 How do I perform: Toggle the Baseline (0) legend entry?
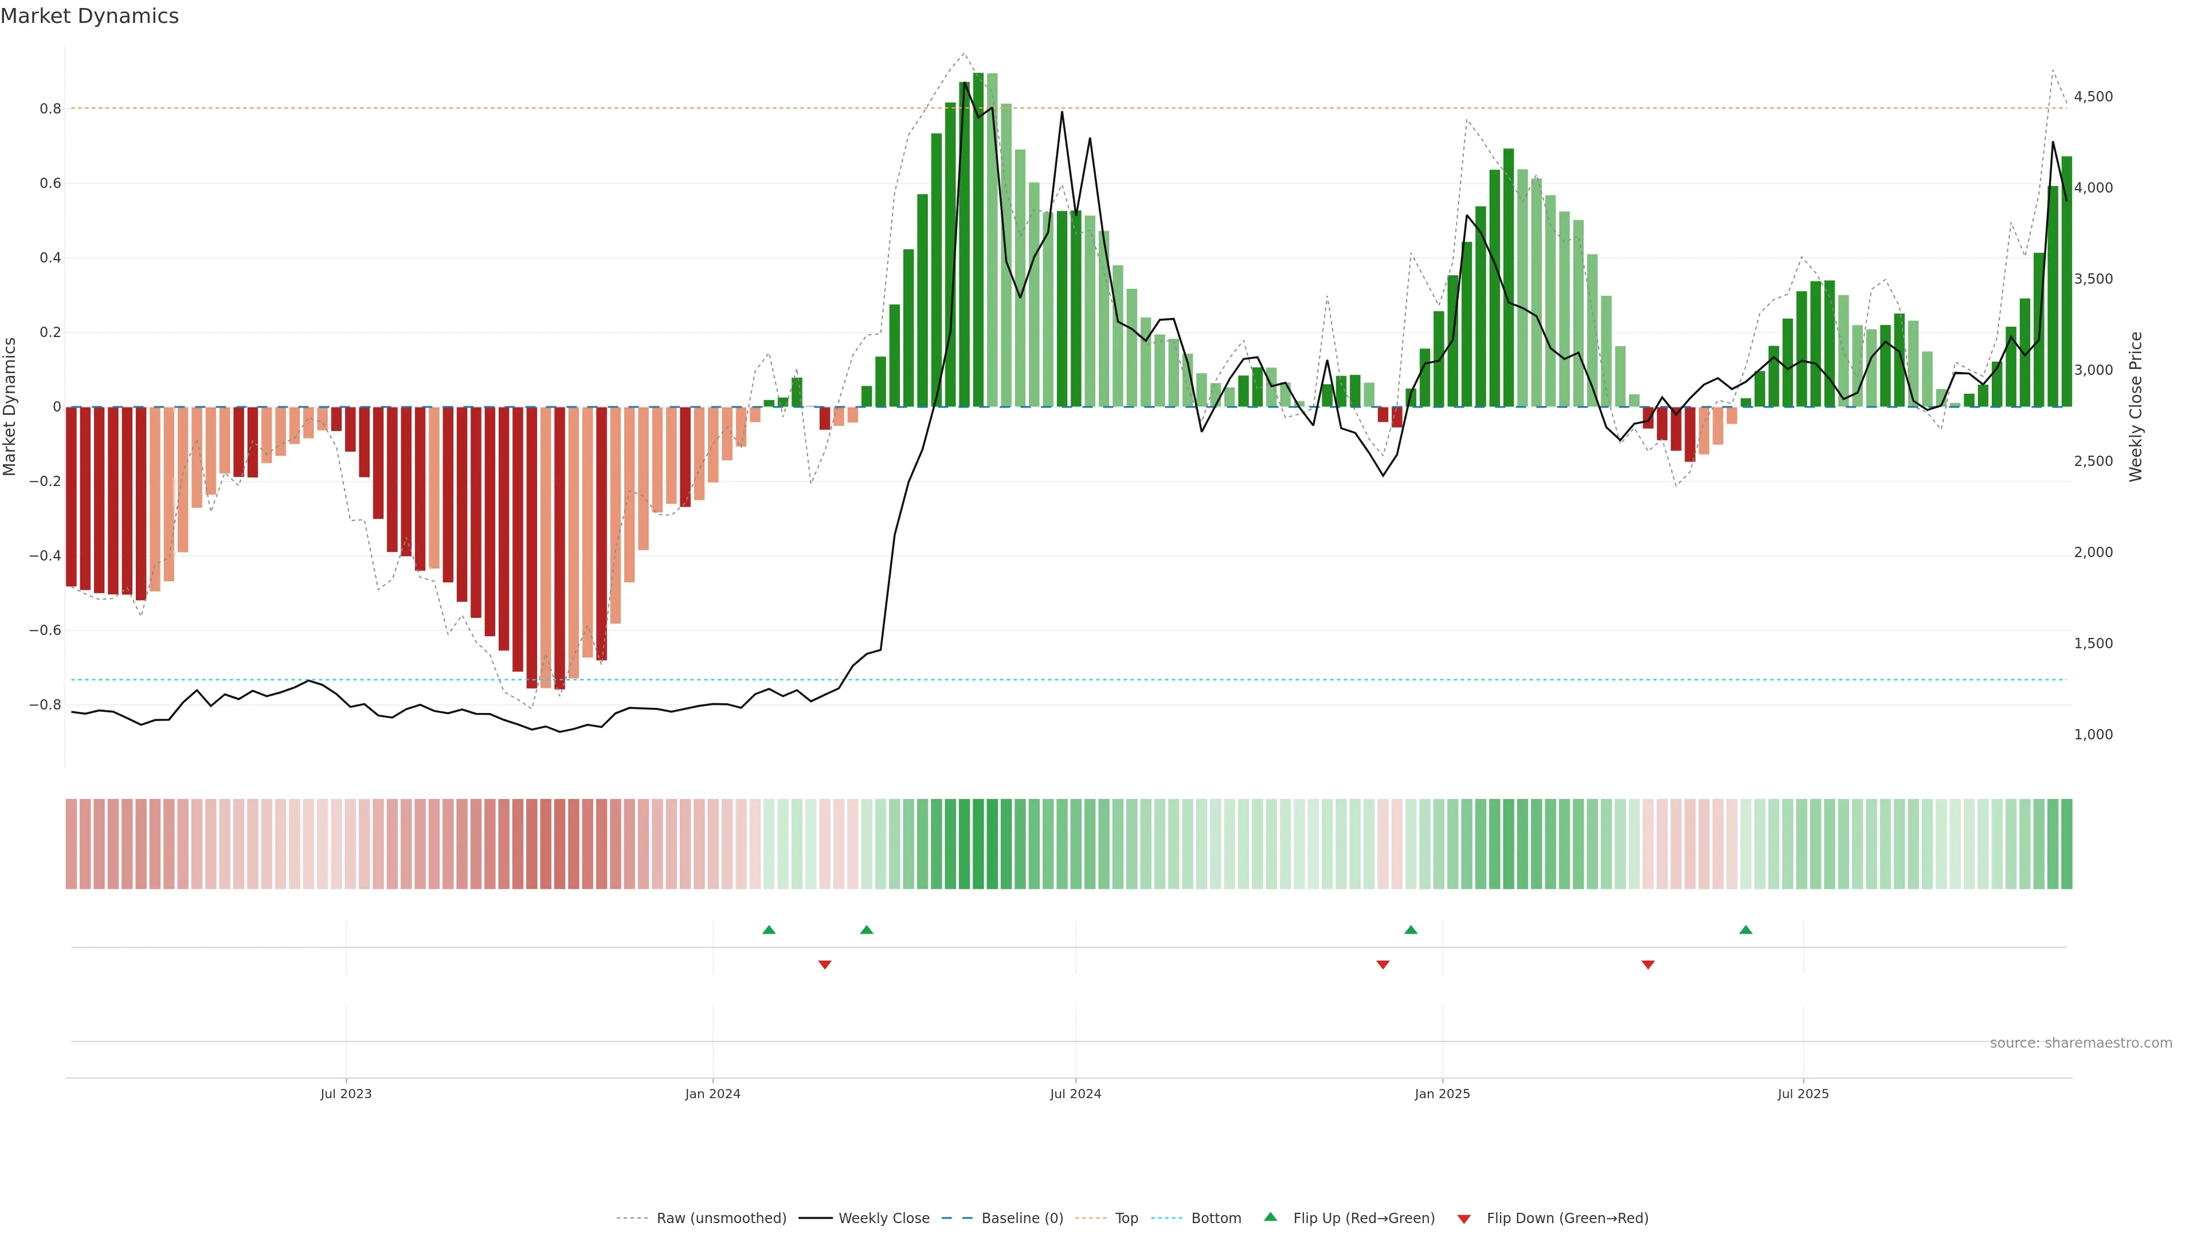1022,1219
